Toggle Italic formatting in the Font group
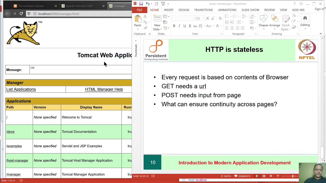This screenshot has width=326, height=183. (179, 26)
